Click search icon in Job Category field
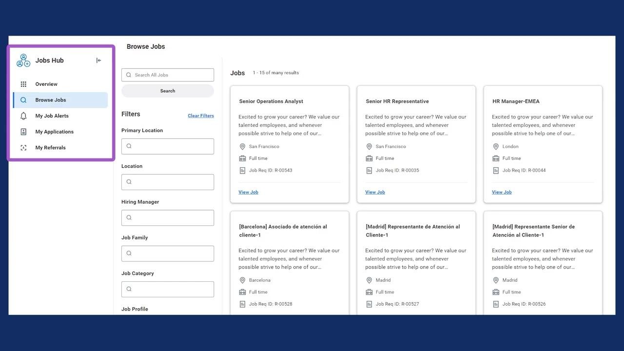The image size is (624, 351). [129, 289]
